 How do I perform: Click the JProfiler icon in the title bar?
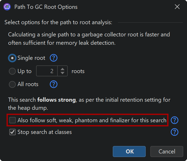pos(7,7)
